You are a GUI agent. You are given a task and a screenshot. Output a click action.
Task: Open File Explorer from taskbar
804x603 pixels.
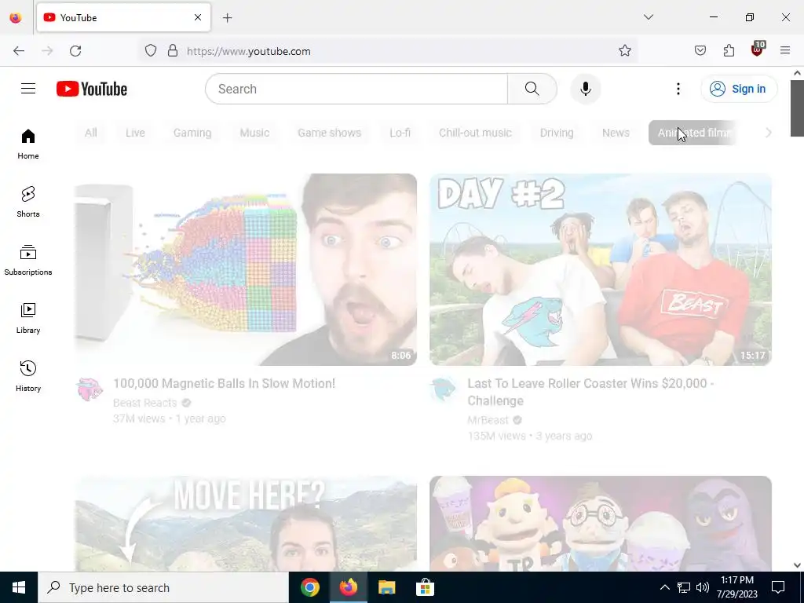pos(386,587)
